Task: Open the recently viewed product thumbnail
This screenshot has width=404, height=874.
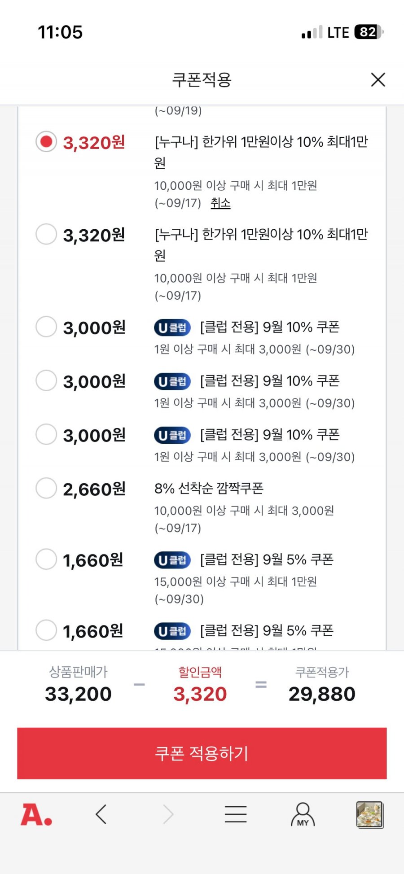Action: (370, 814)
